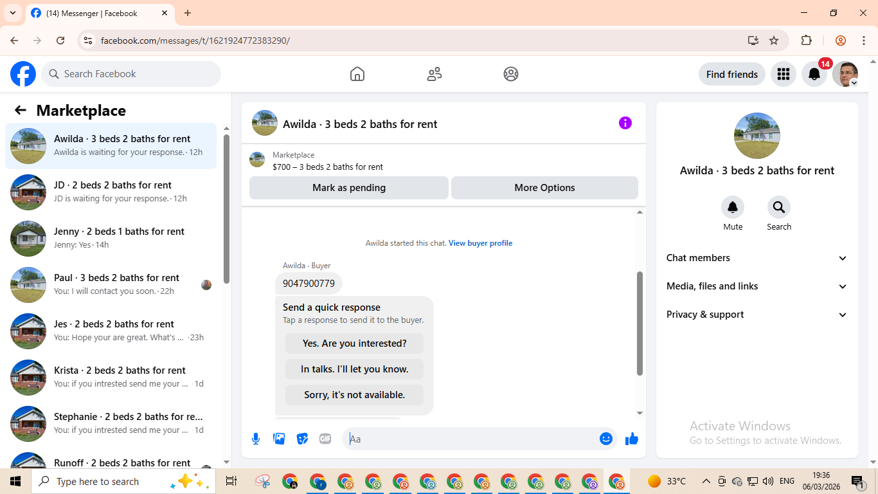Screen dimensions: 878x494
Task: Open the Facebook logo home link
Action: point(23,74)
